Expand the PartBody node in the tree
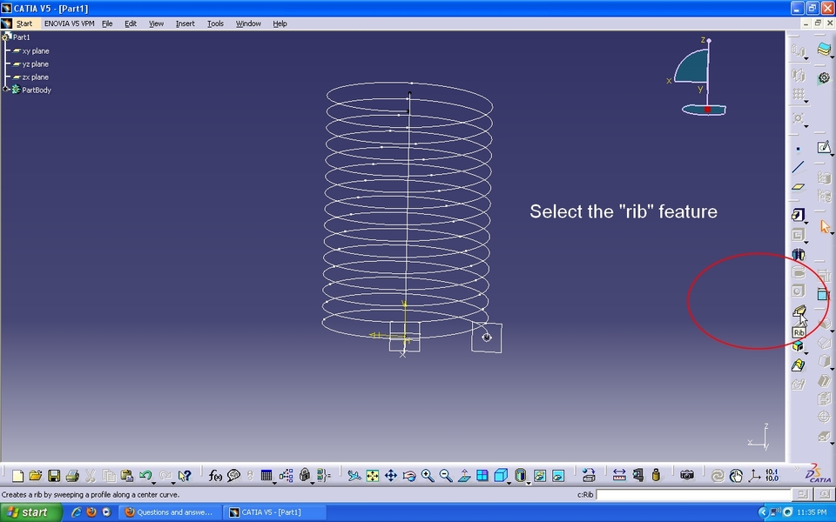Screen dimensions: 836x522 pyautogui.click(x=7, y=90)
